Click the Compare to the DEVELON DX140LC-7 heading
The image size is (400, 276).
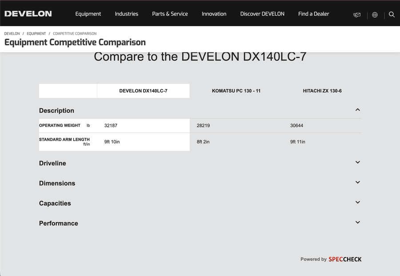pos(200,56)
